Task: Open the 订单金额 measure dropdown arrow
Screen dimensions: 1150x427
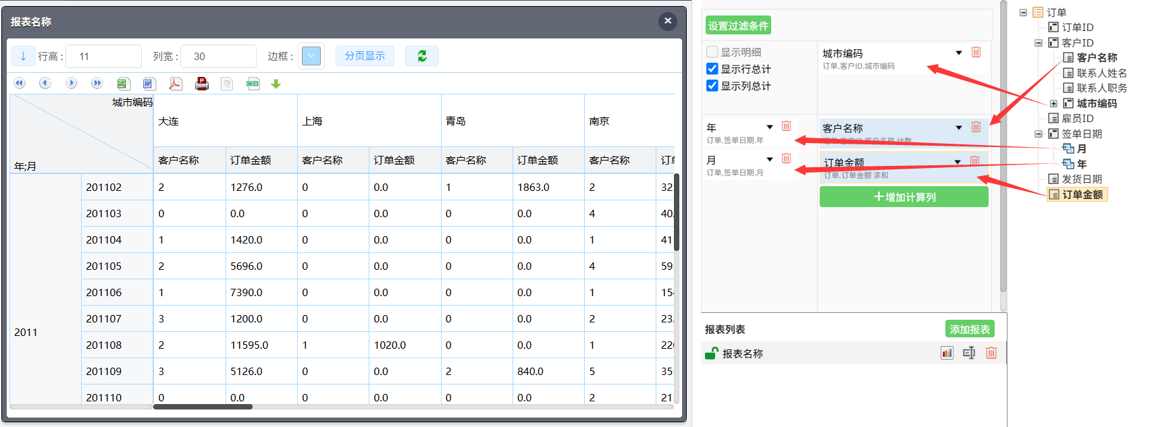Action: click(958, 161)
